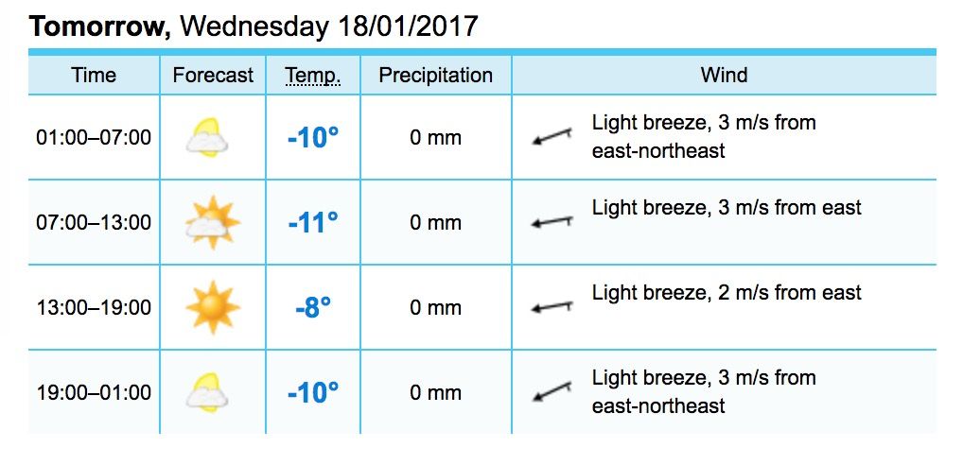Click the cloudy moon icon for 19:00–01:00

coord(207,392)
